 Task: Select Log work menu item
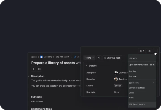142,58
